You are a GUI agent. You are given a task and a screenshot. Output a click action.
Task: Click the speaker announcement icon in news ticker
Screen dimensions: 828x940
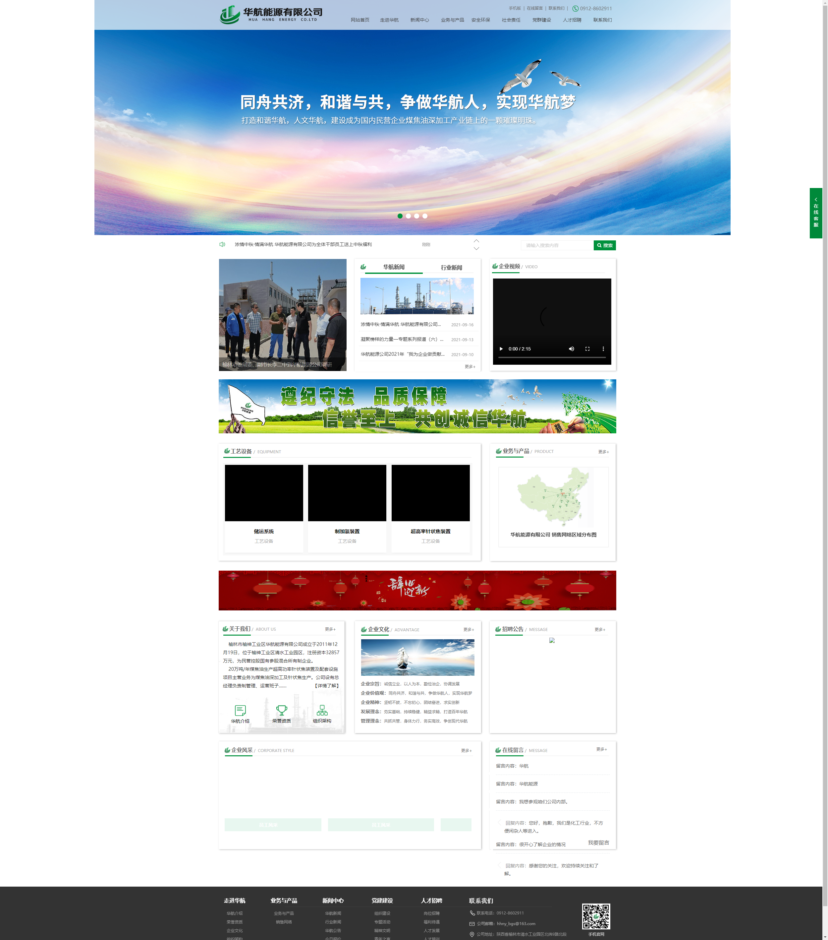pyautogui.click(x=222, y=244)
